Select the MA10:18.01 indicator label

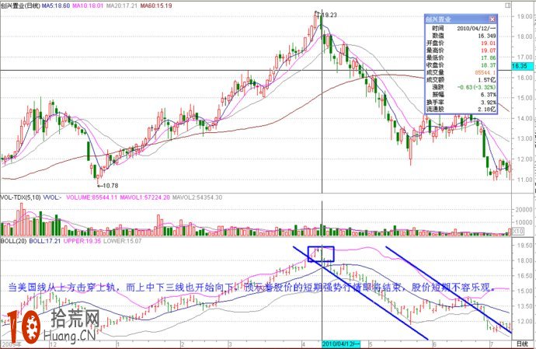coord(88,5)
